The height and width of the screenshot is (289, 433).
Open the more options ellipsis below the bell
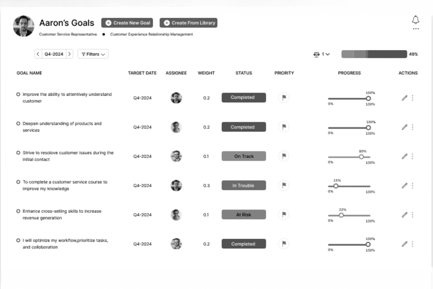click(x=416, y=29)
